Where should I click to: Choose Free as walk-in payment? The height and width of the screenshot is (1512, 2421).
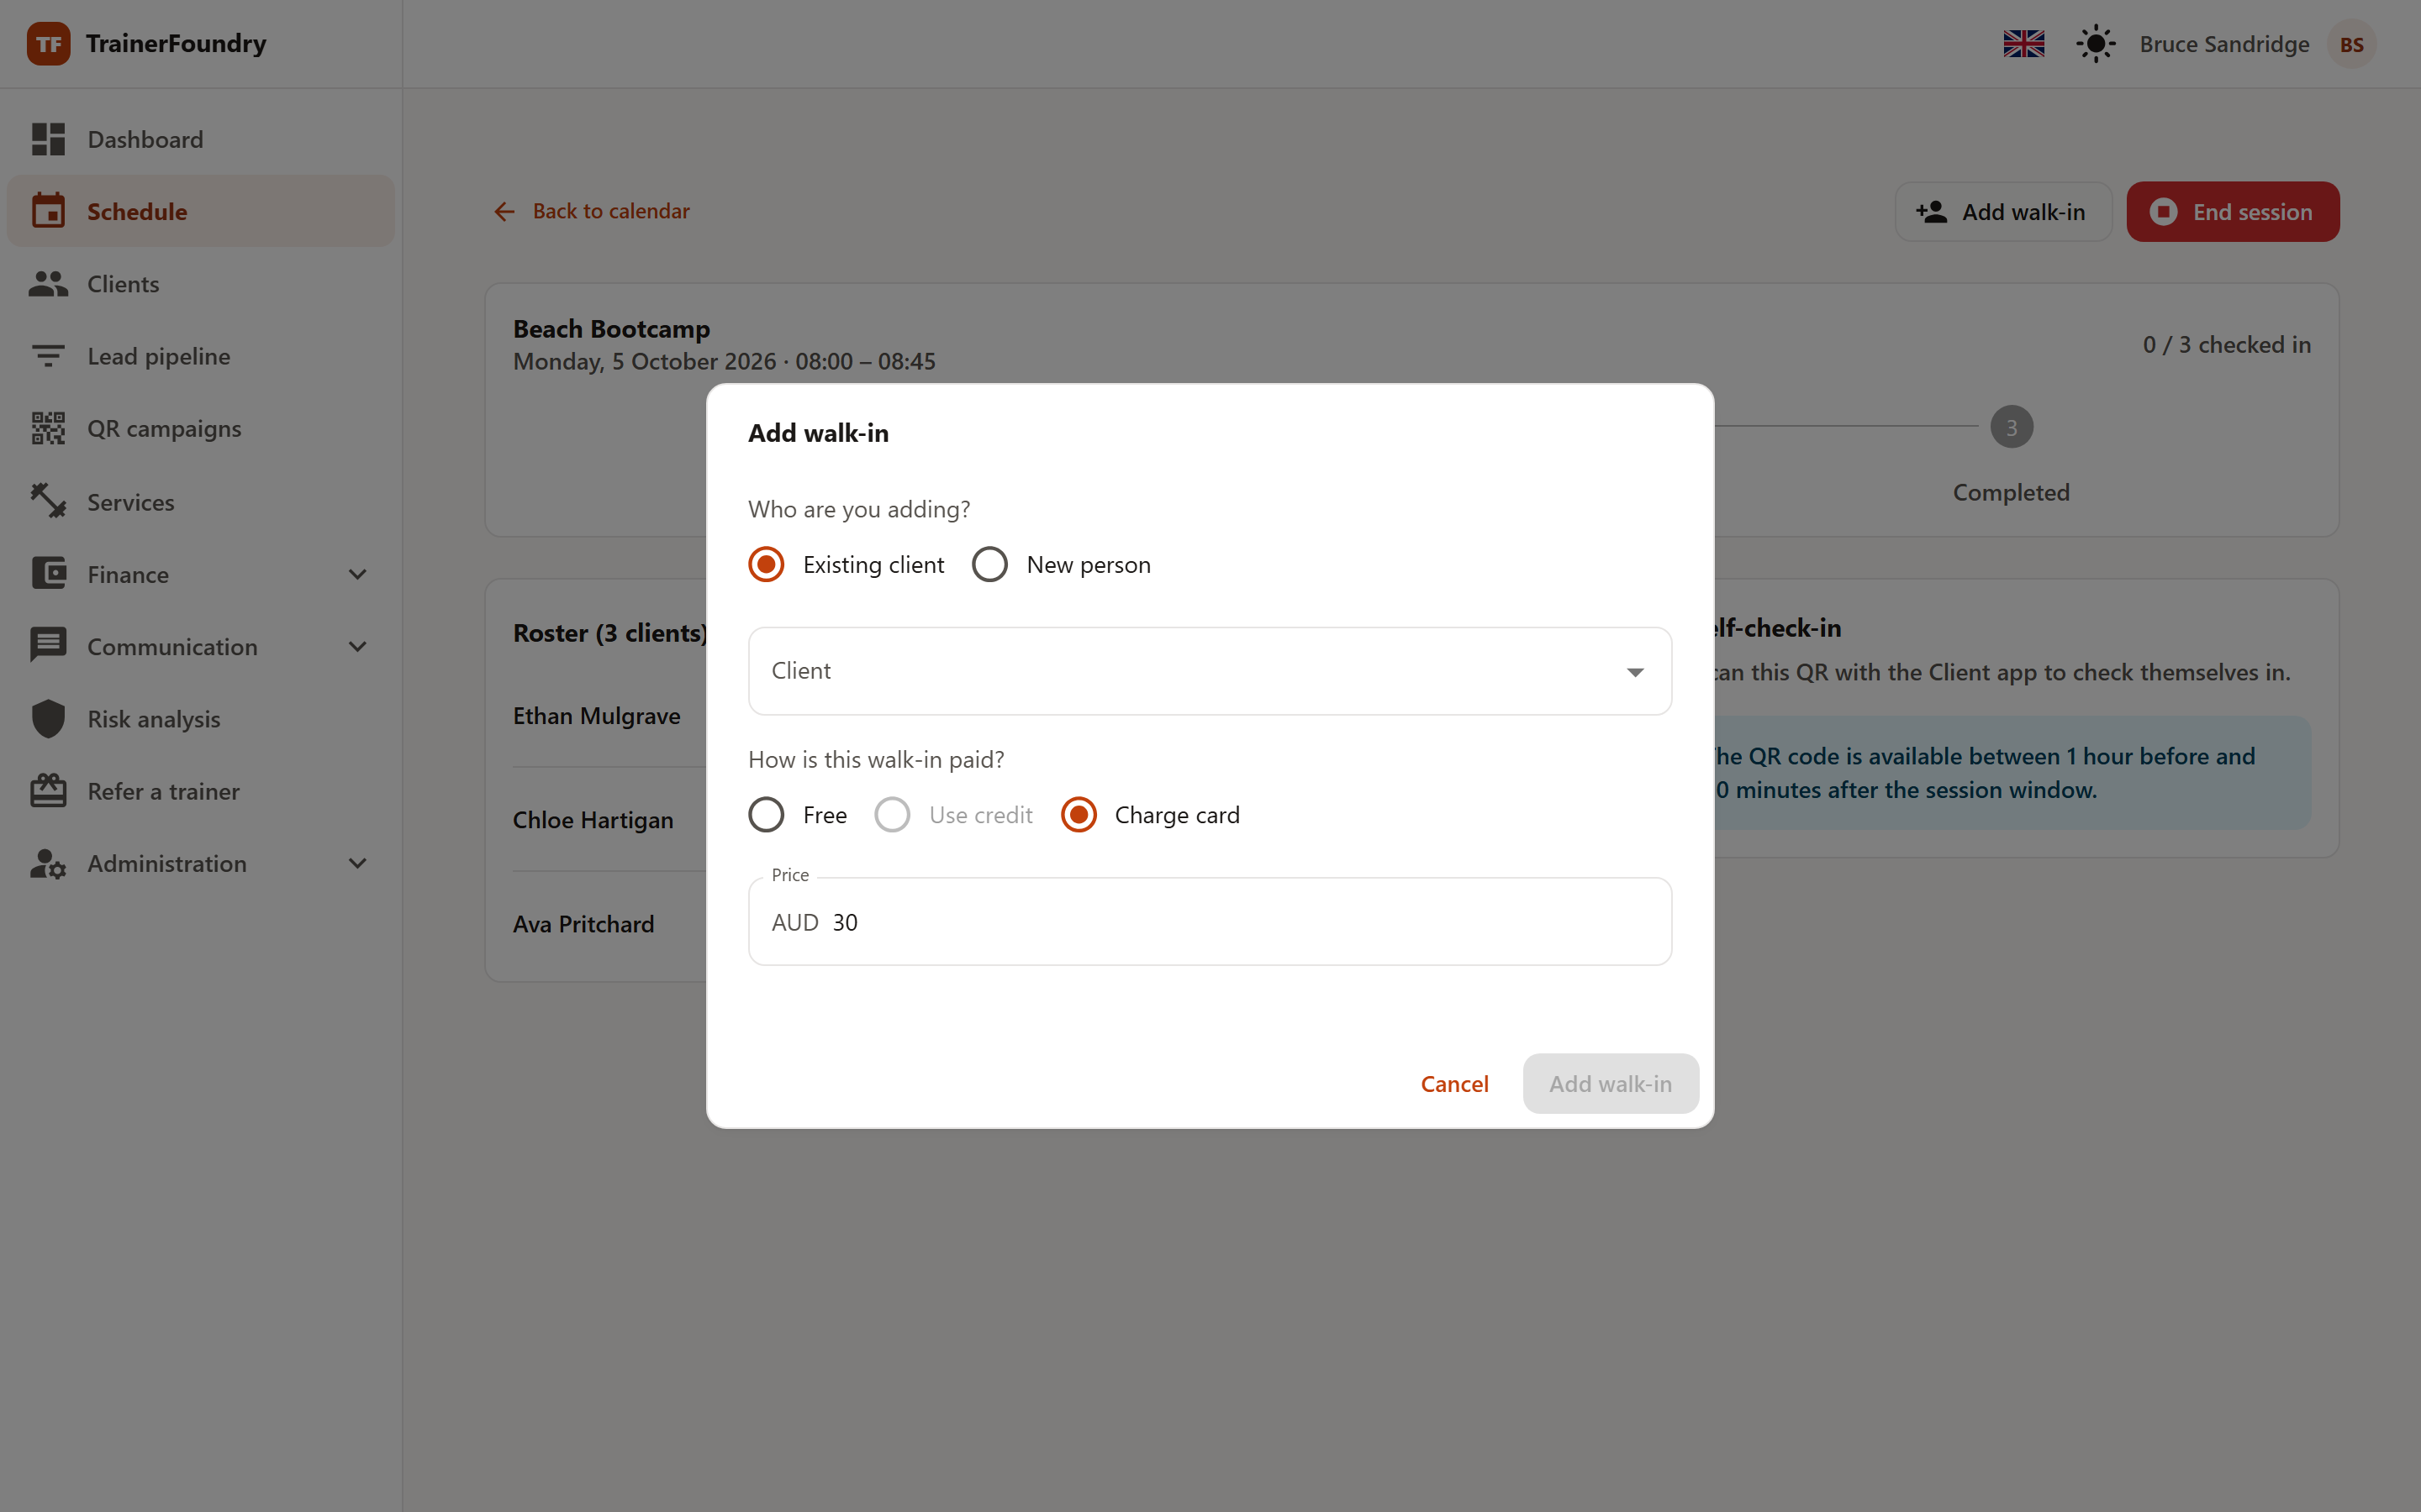coord(767,815)
